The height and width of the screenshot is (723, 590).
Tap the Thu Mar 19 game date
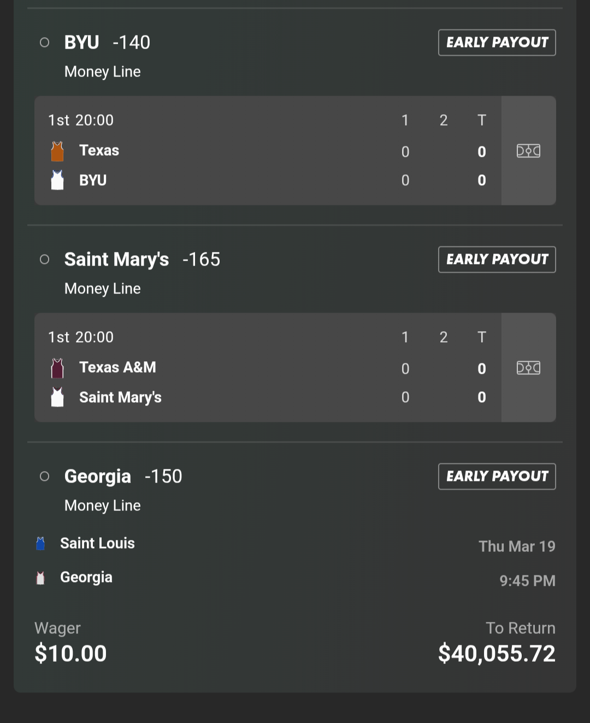pos(516,546)
